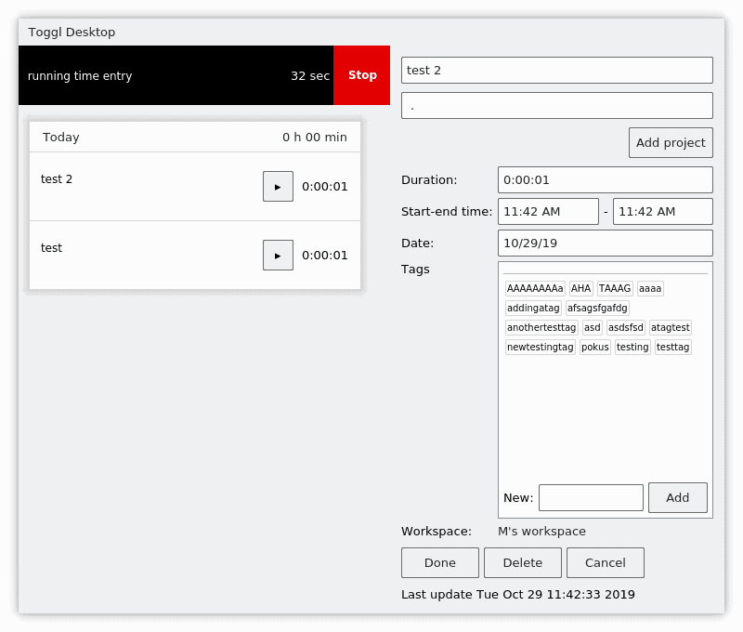This screenshot has height=632, width=743.
Task: Click the 0 h 00 min daily total
Action: [315, 137]
